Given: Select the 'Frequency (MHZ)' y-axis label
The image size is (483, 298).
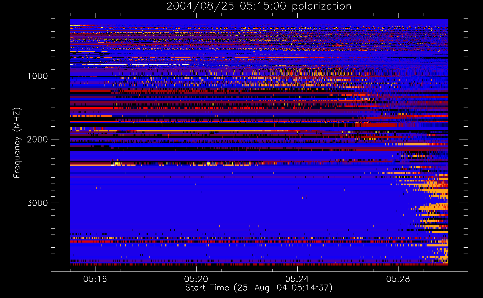Looking at the screenshot, I should [x=17, y=143].
